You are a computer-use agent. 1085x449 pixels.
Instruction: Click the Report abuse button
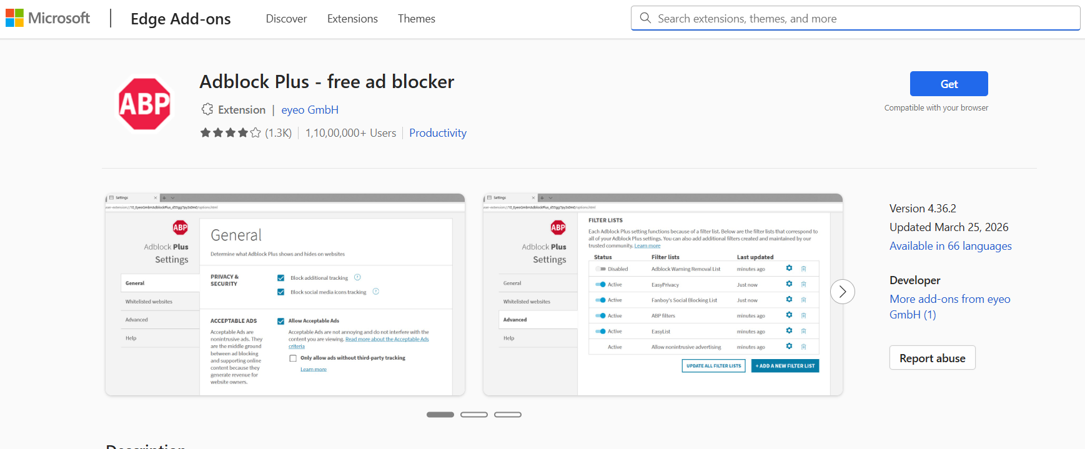[932, 358]
